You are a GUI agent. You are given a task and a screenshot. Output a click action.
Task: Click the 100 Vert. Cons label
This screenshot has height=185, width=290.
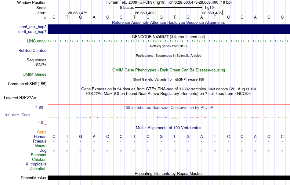pos(17,115)
